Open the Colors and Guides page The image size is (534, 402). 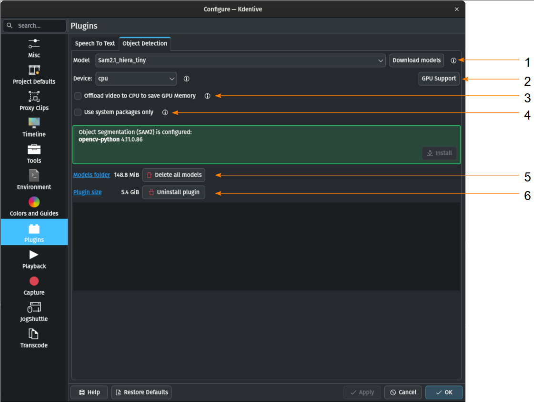click(x=34, y=206)
